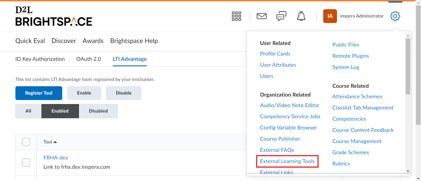Open External Links admin link

[277, 172]
